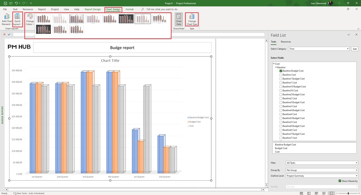Click the Redo arrow icon

[24, 3]
